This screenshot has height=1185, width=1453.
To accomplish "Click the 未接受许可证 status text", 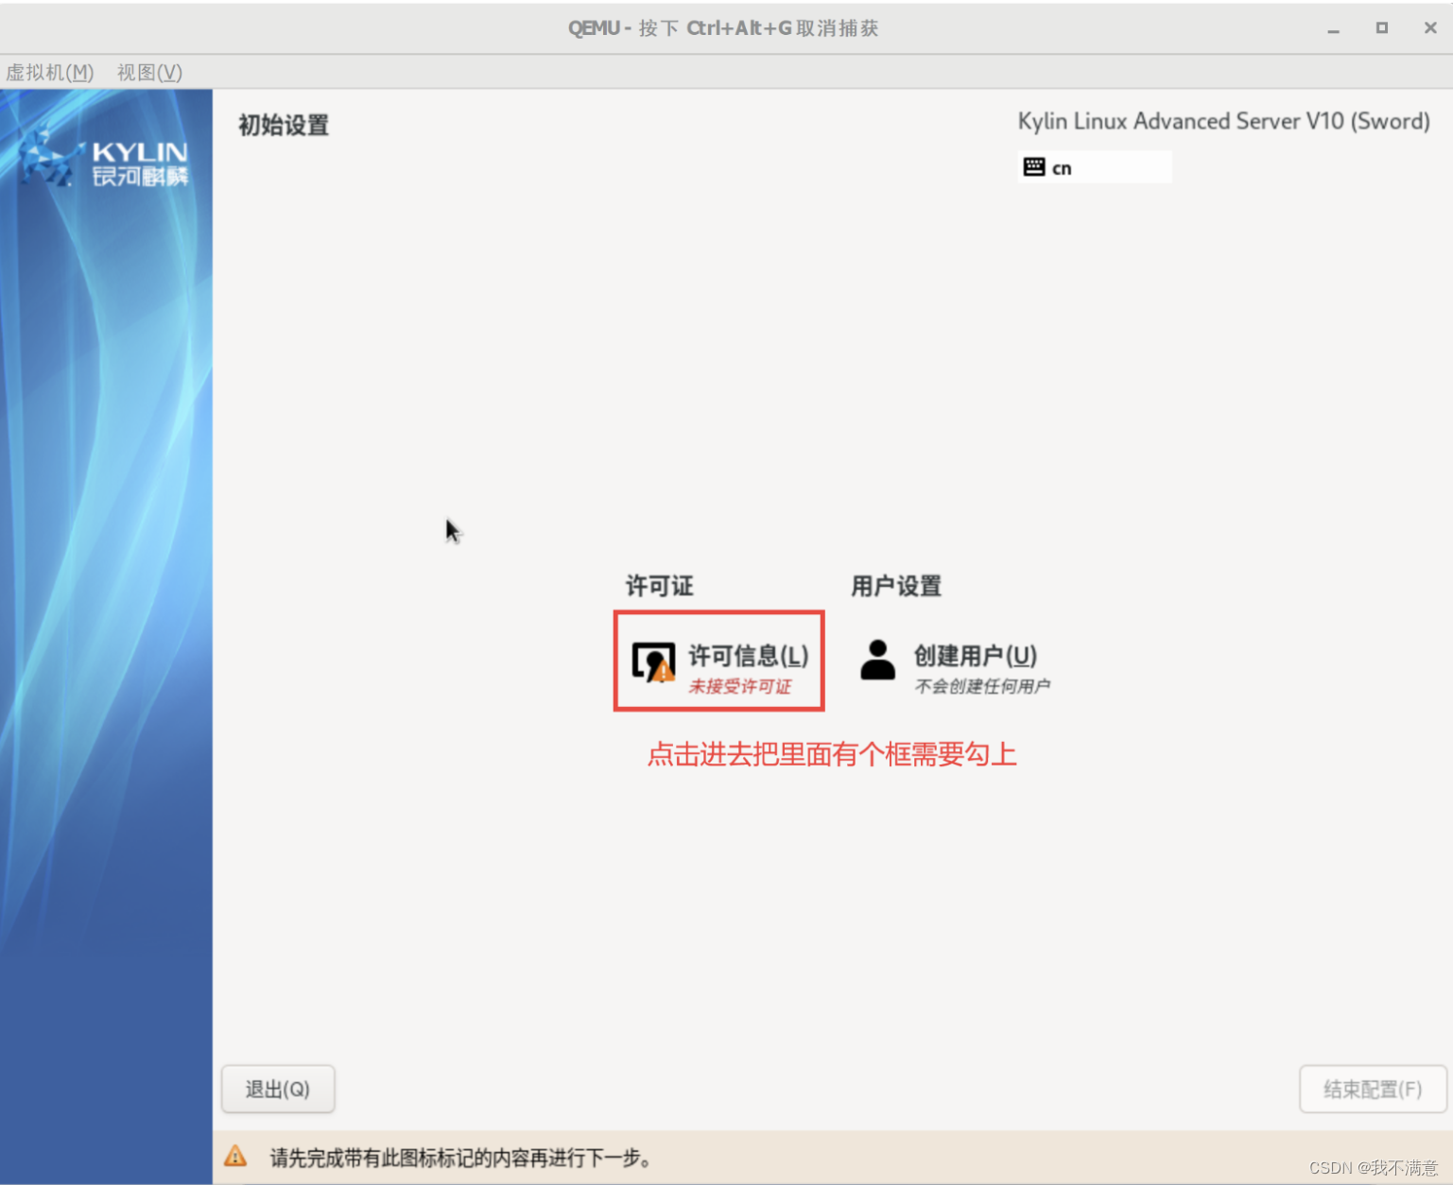I will tap(739, 686).
